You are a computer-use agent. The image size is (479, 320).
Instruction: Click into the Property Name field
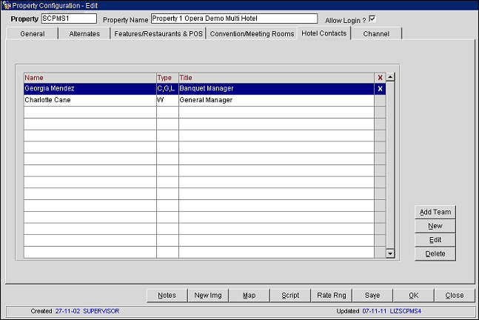pyautogui.click(x=233, y=19)
